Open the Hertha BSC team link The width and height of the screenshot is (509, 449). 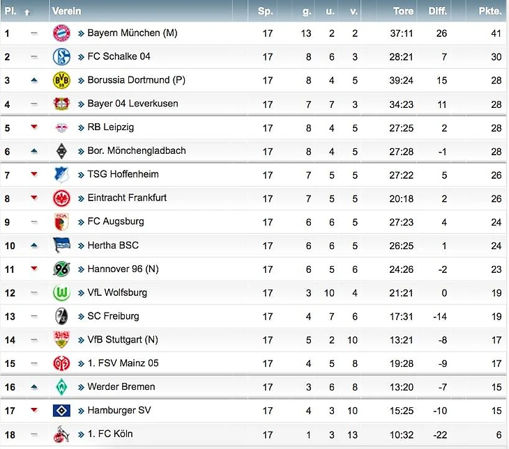pos(113,245)
